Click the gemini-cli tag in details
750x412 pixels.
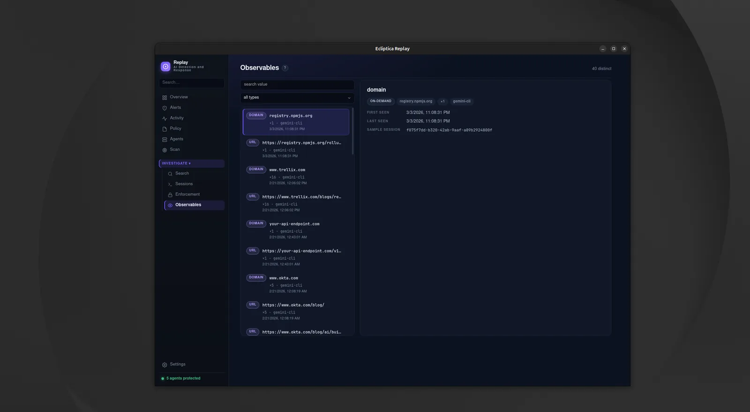point(462,101)
